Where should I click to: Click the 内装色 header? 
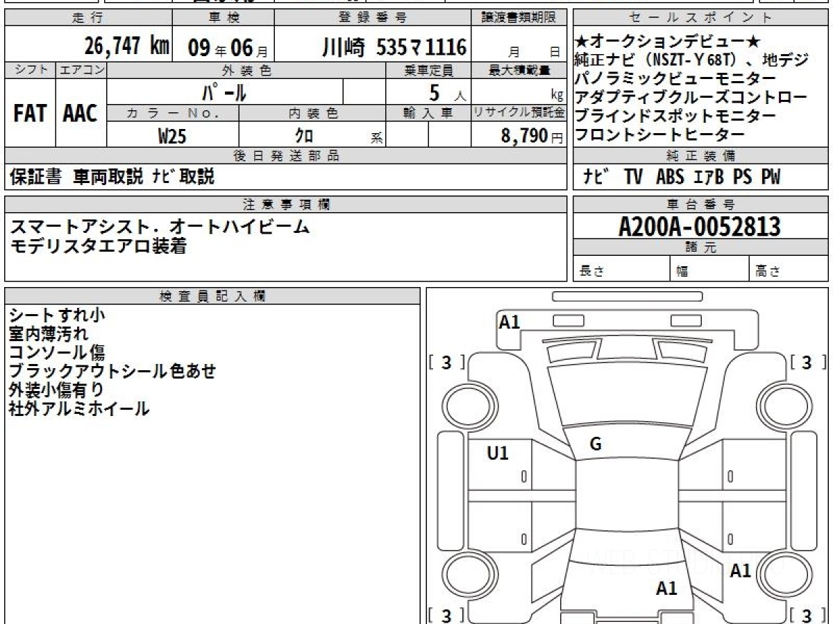point(312,113)
